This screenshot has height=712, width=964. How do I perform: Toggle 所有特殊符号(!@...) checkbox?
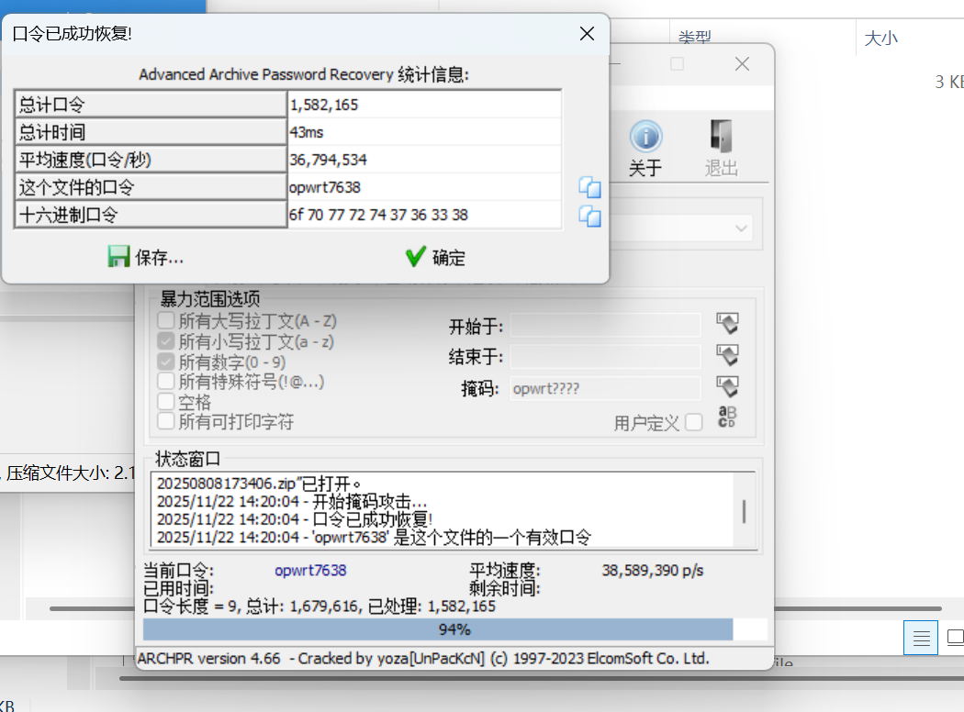point(166,381)
